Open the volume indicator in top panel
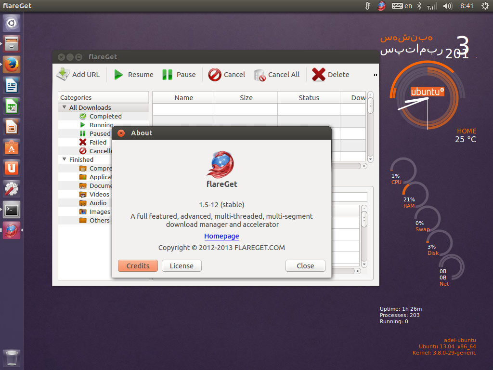 [x=447, y=6]
